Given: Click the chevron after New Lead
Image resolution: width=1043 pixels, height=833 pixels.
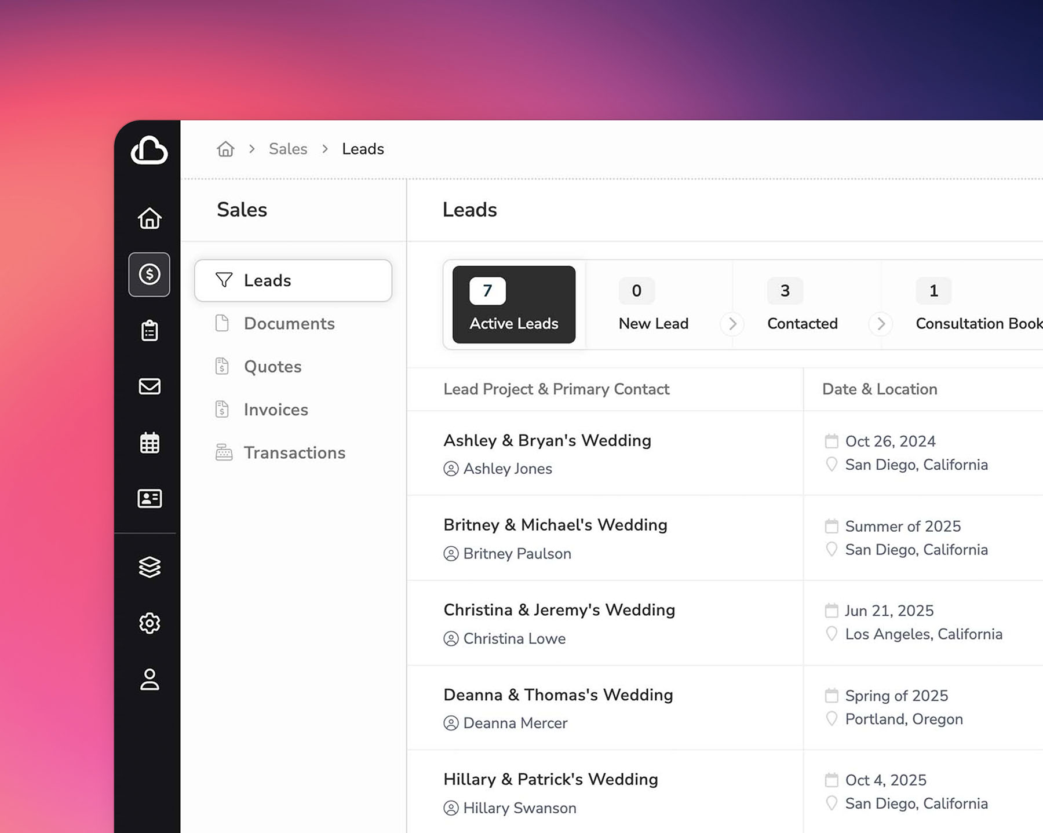Looking at the screenshot, I should point(732,324).
